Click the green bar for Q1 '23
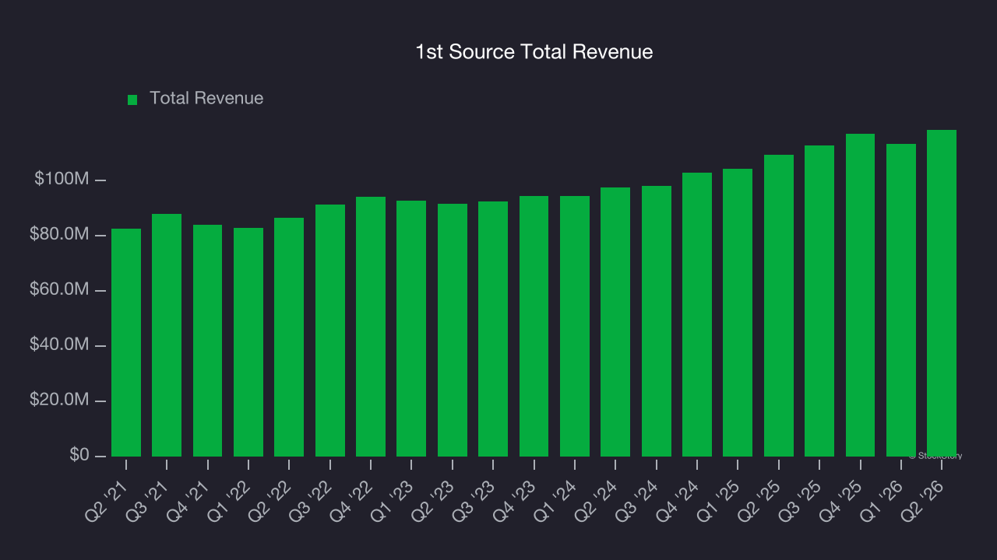The height and width of the screenshot is (560, 997). pyautogui.click(x=411, y=328)
